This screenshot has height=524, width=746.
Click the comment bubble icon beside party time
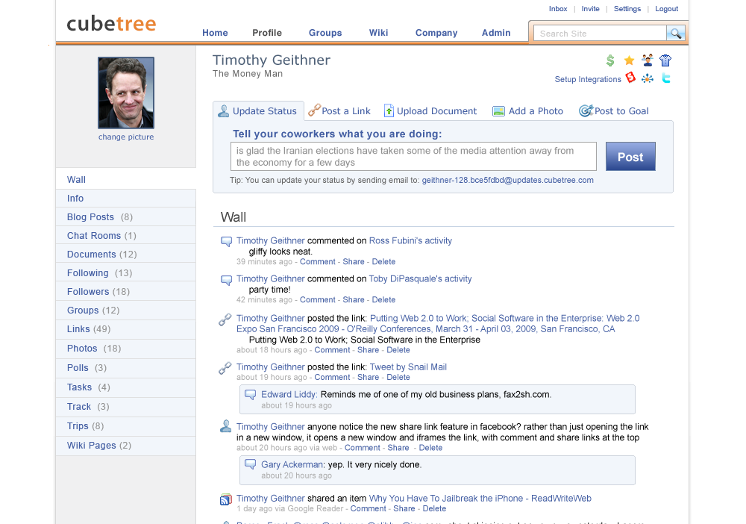[226, 280]
